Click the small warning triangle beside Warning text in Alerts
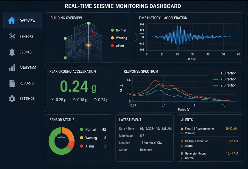Screen dimensions: 248x169 pyautogui.click(x=182, y=133)
